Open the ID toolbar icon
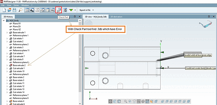The height and width of the screenshot is (105, 217). coord(65,10)
